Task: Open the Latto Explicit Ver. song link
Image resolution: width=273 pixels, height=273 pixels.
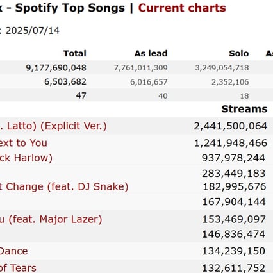Action: click(x=53, y=126)
